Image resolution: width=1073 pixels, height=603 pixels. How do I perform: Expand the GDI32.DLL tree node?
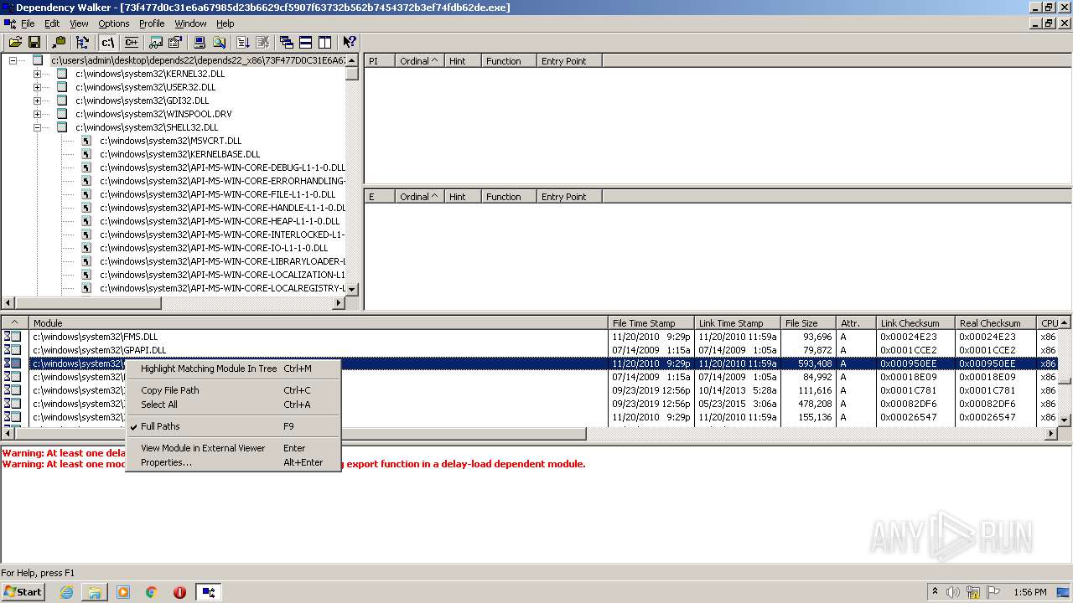(x=37, y=100)
